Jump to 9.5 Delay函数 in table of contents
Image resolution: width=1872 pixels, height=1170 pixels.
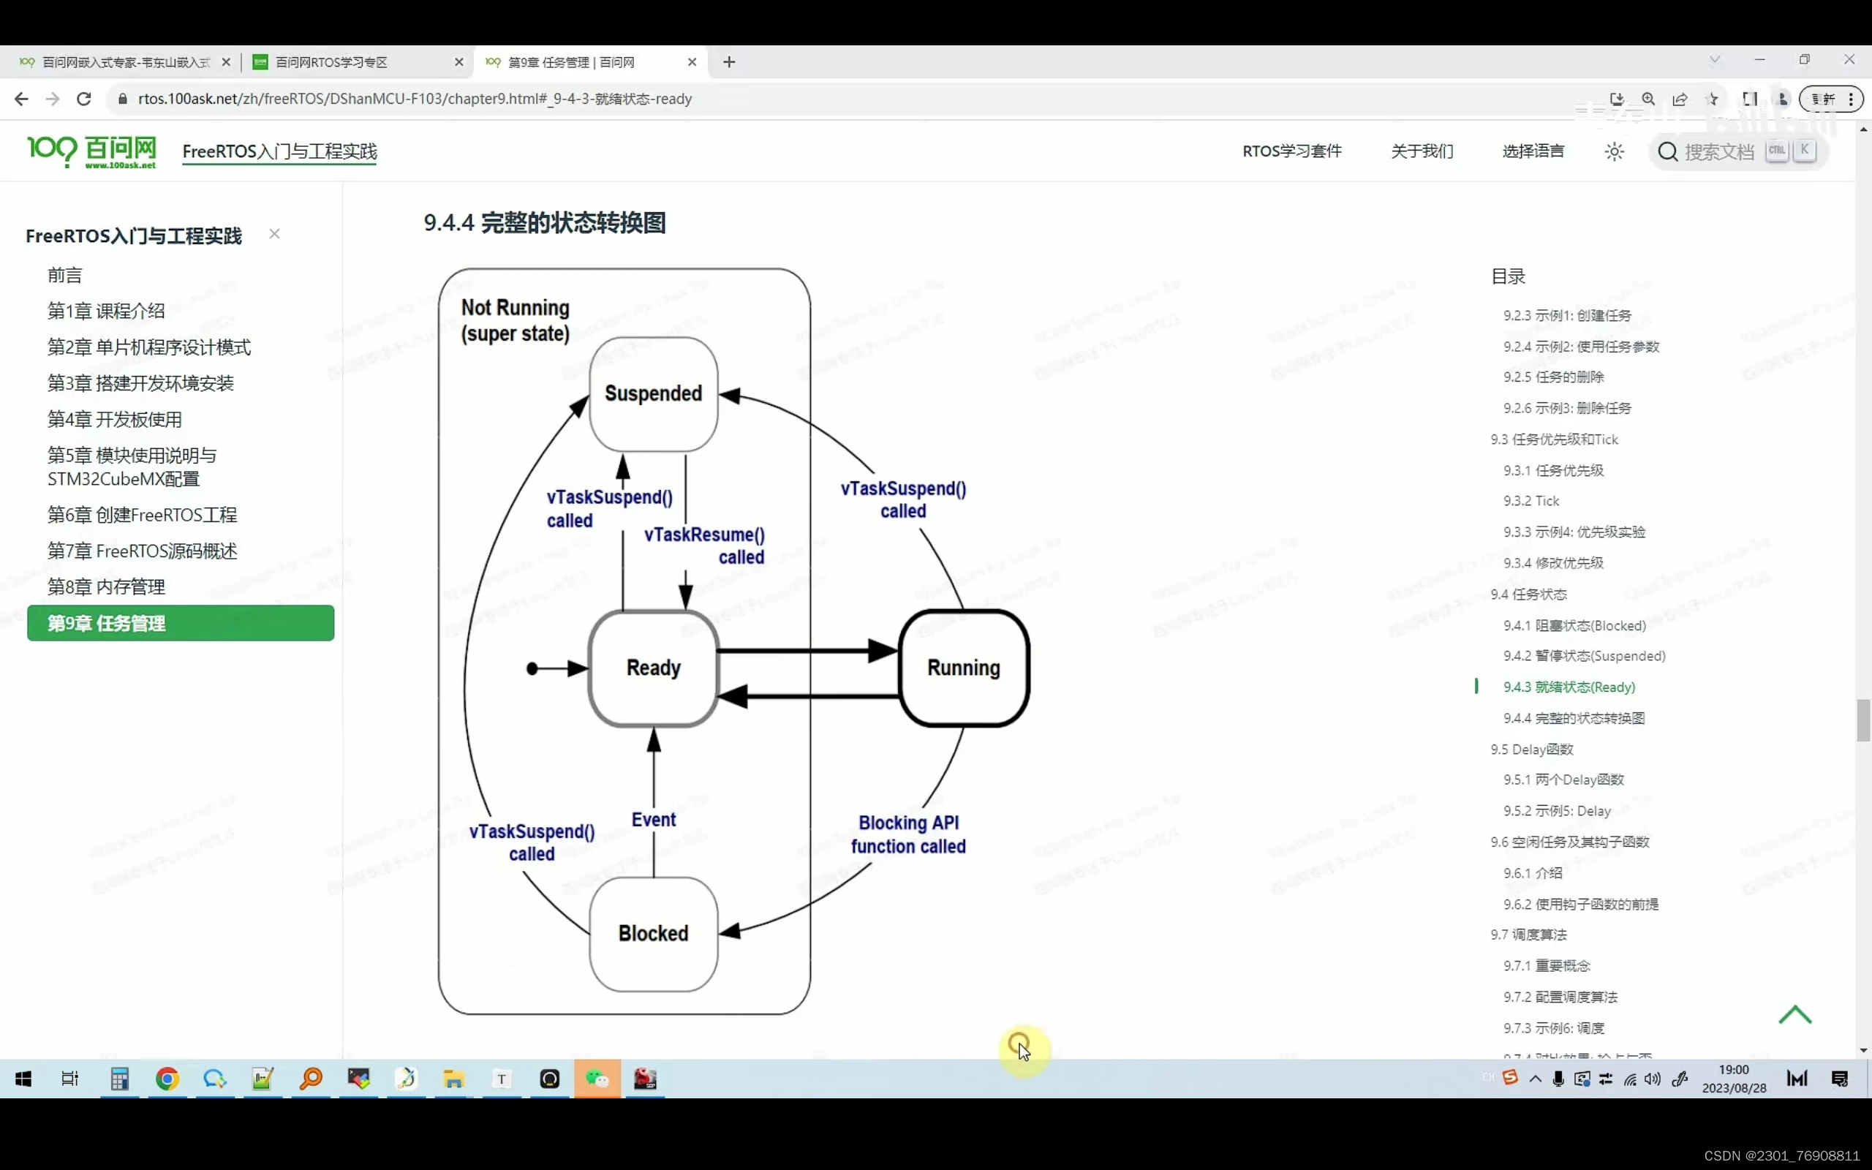pos(1532,749)
